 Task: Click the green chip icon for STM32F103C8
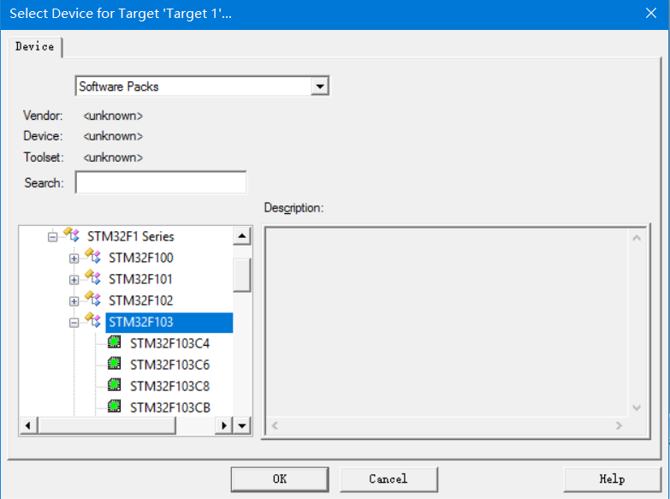114,385
